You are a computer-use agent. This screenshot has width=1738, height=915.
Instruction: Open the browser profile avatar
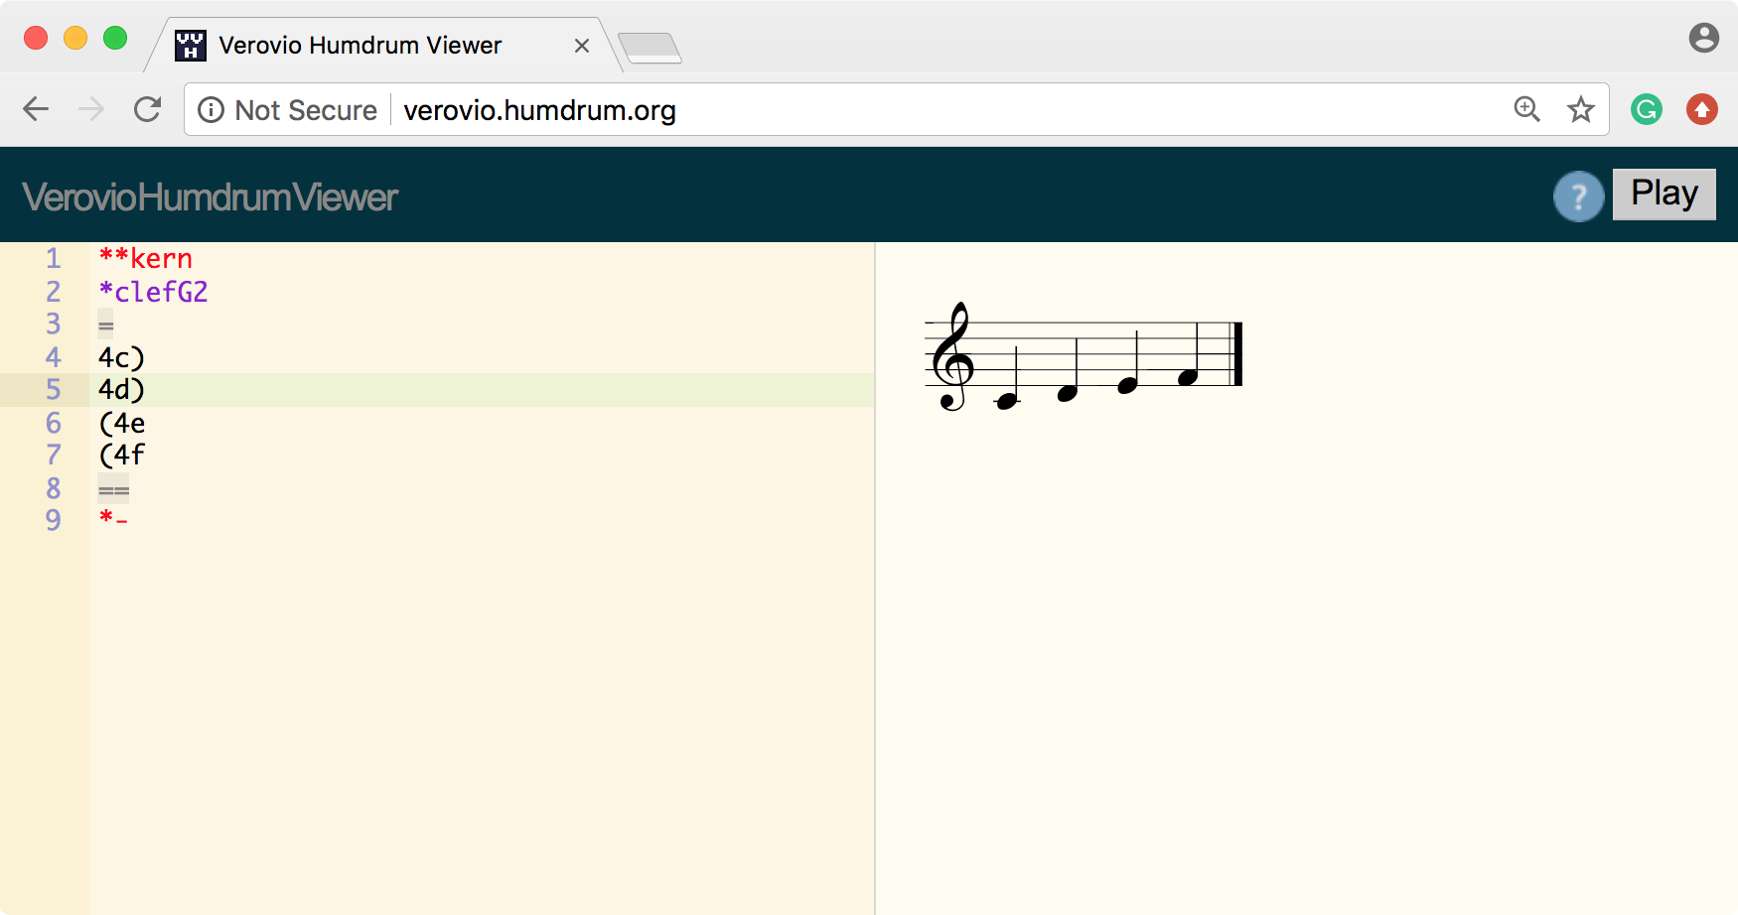tap(1704, 38)
